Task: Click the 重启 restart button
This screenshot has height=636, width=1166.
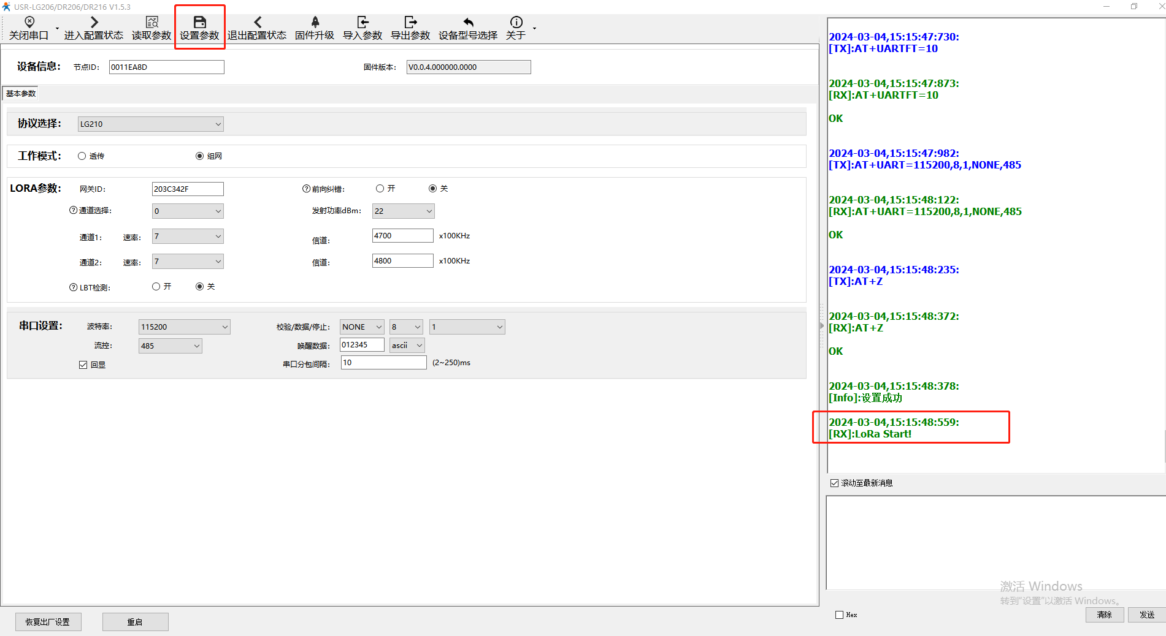Action: coord(135,622)
